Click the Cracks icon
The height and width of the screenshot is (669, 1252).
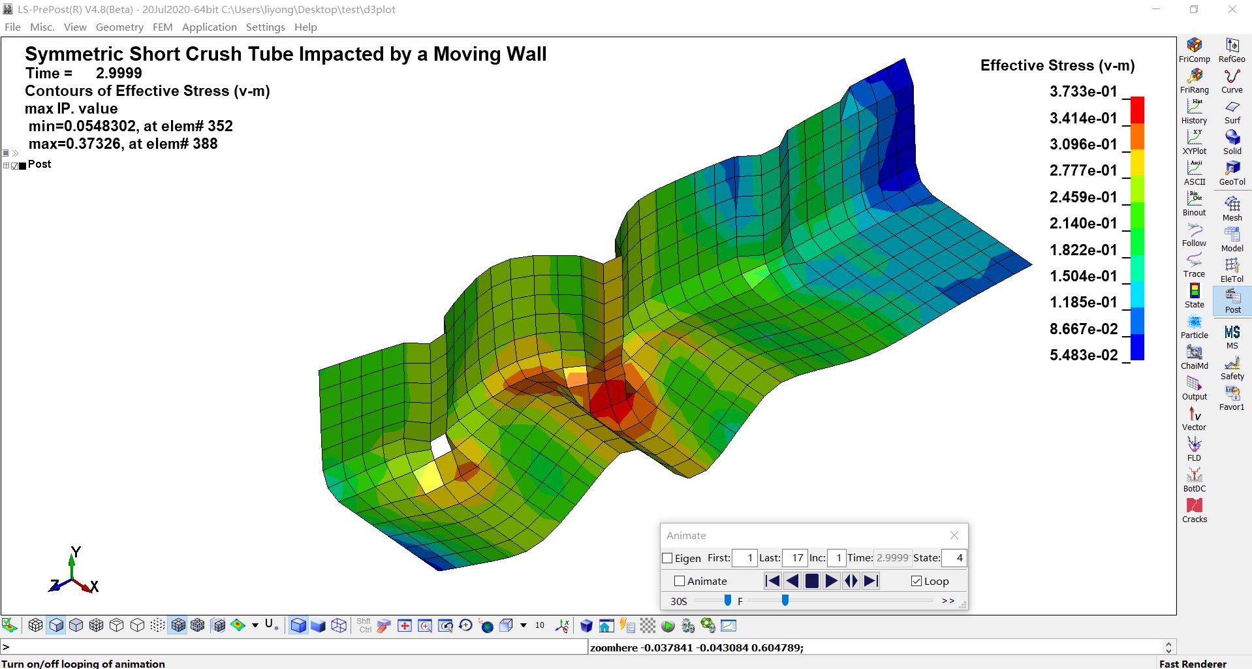click(1194, 510)
